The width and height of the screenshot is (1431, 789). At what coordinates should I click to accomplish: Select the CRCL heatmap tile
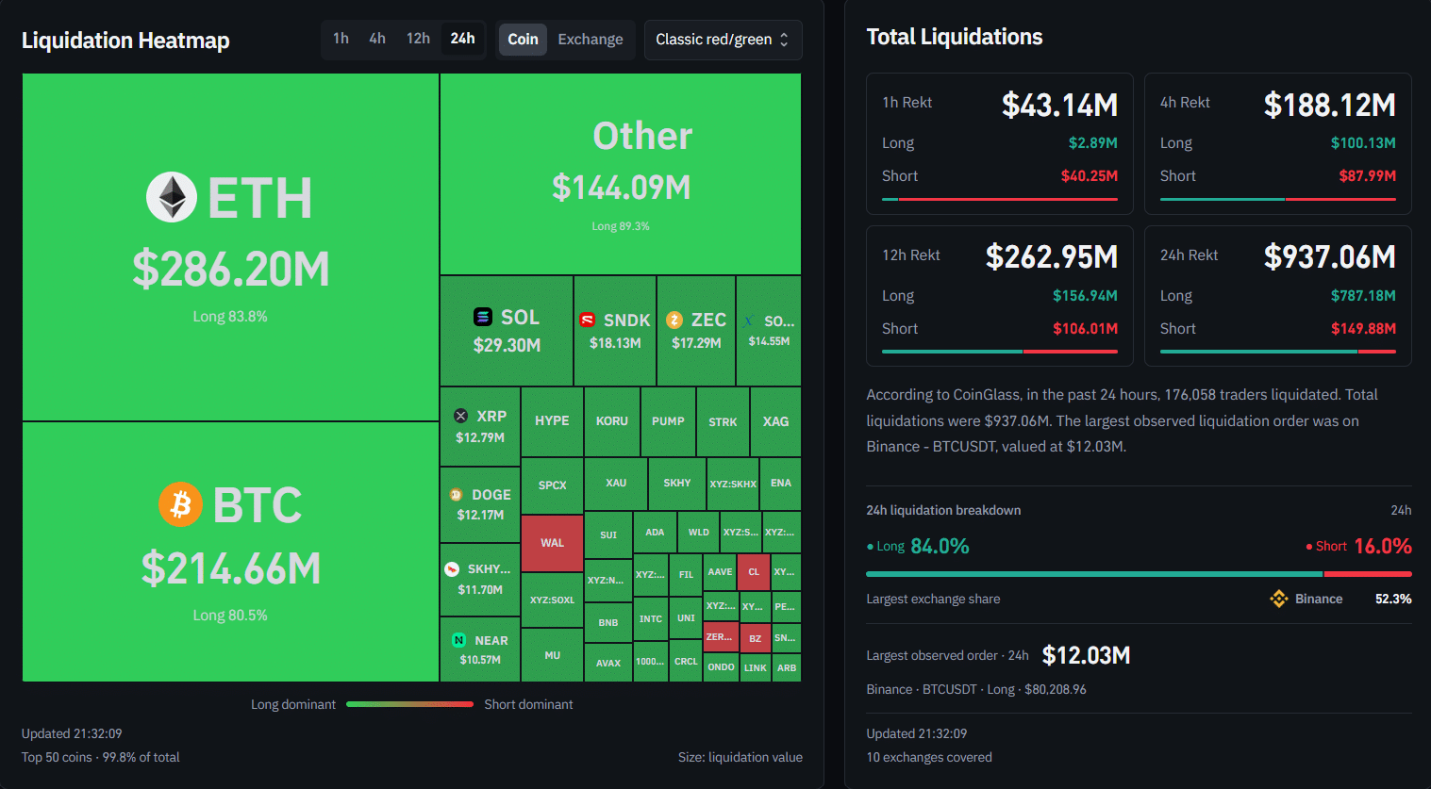686,662
